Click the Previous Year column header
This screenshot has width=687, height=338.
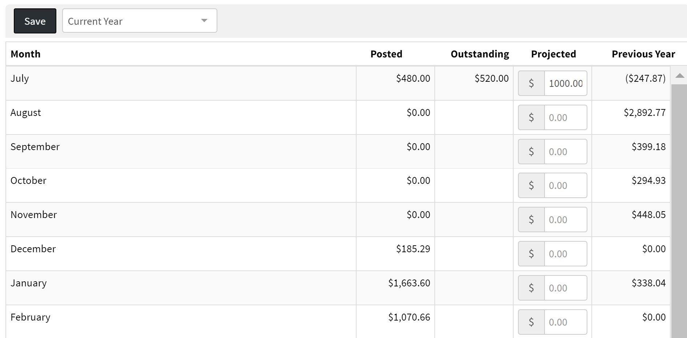(643, 54)
